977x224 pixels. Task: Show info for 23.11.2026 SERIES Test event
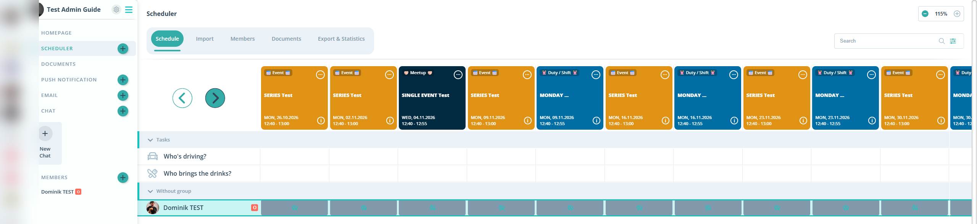803,121
